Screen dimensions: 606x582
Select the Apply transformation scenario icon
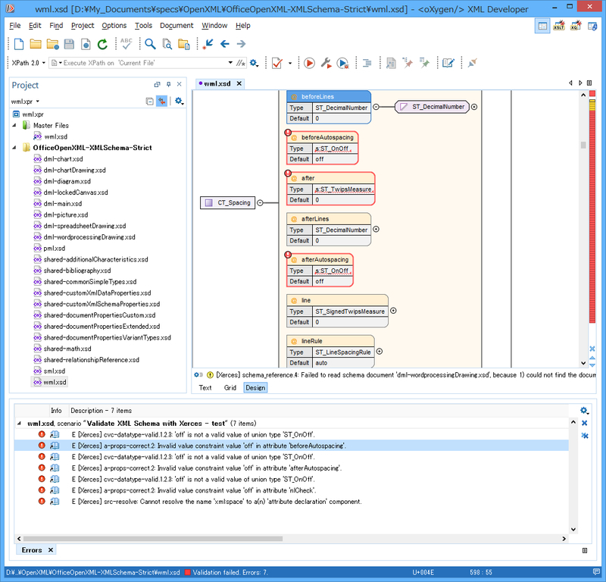tap(310, 63)
